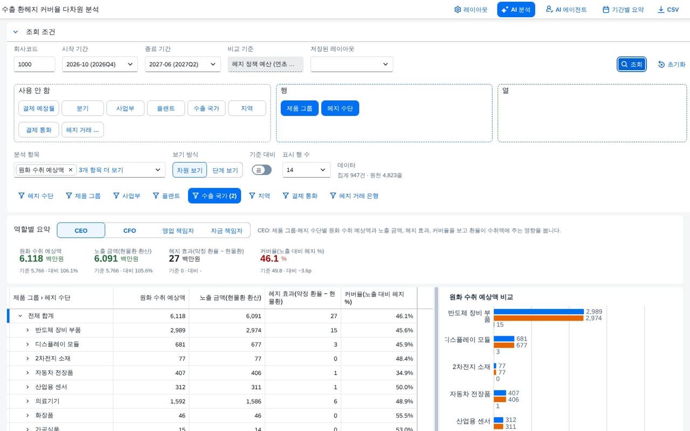Expand the 의료기기 row
690x431 pixels.
(27, 401)
